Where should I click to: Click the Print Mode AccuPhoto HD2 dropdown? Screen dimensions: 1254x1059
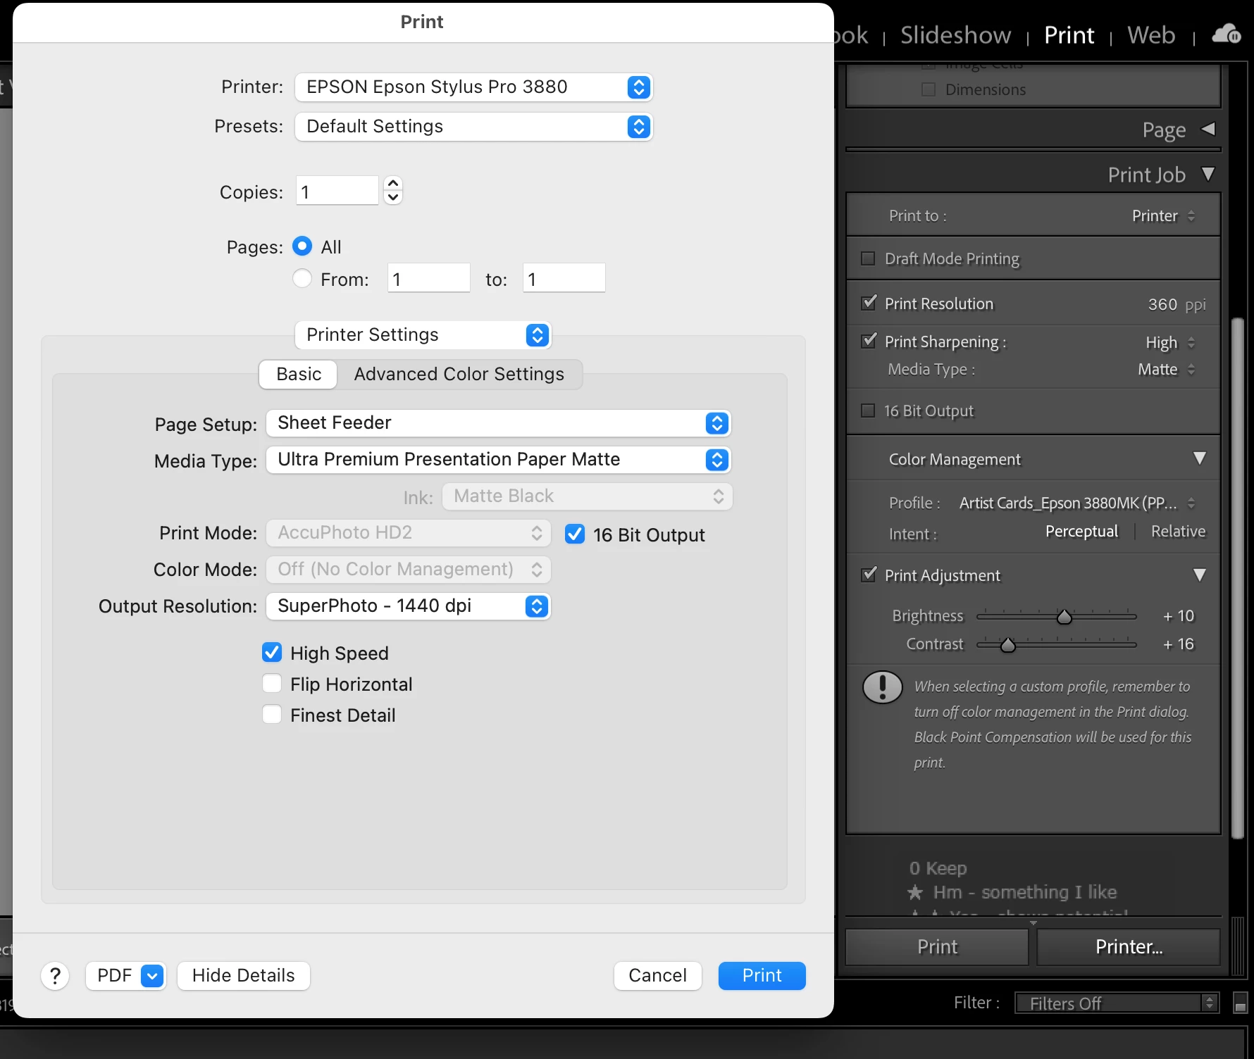click(409, 533)
